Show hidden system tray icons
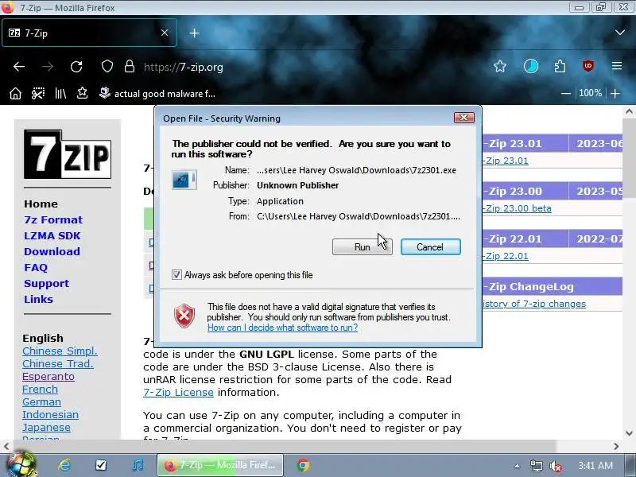Screen dimensions: 636x477 point(517,466)
